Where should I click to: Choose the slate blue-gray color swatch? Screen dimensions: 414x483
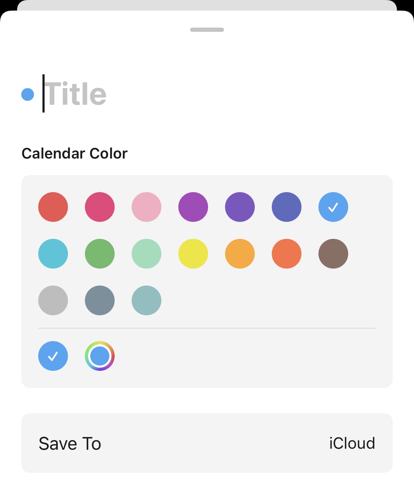100,300
